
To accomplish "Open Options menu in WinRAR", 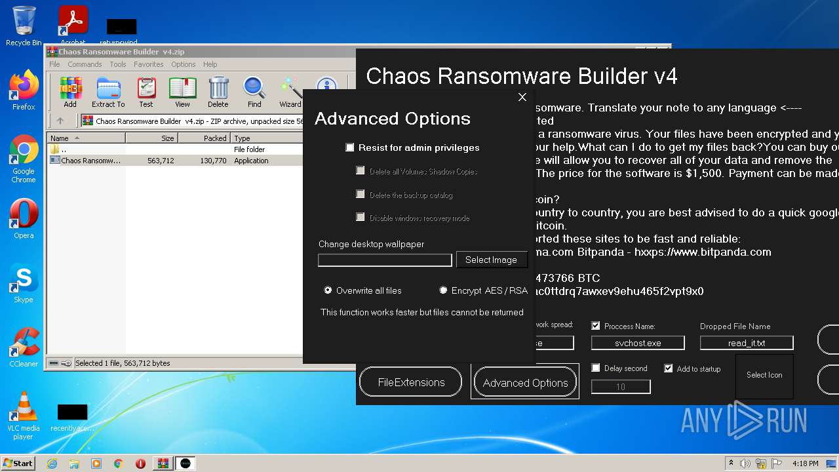I will coord(184,64).
